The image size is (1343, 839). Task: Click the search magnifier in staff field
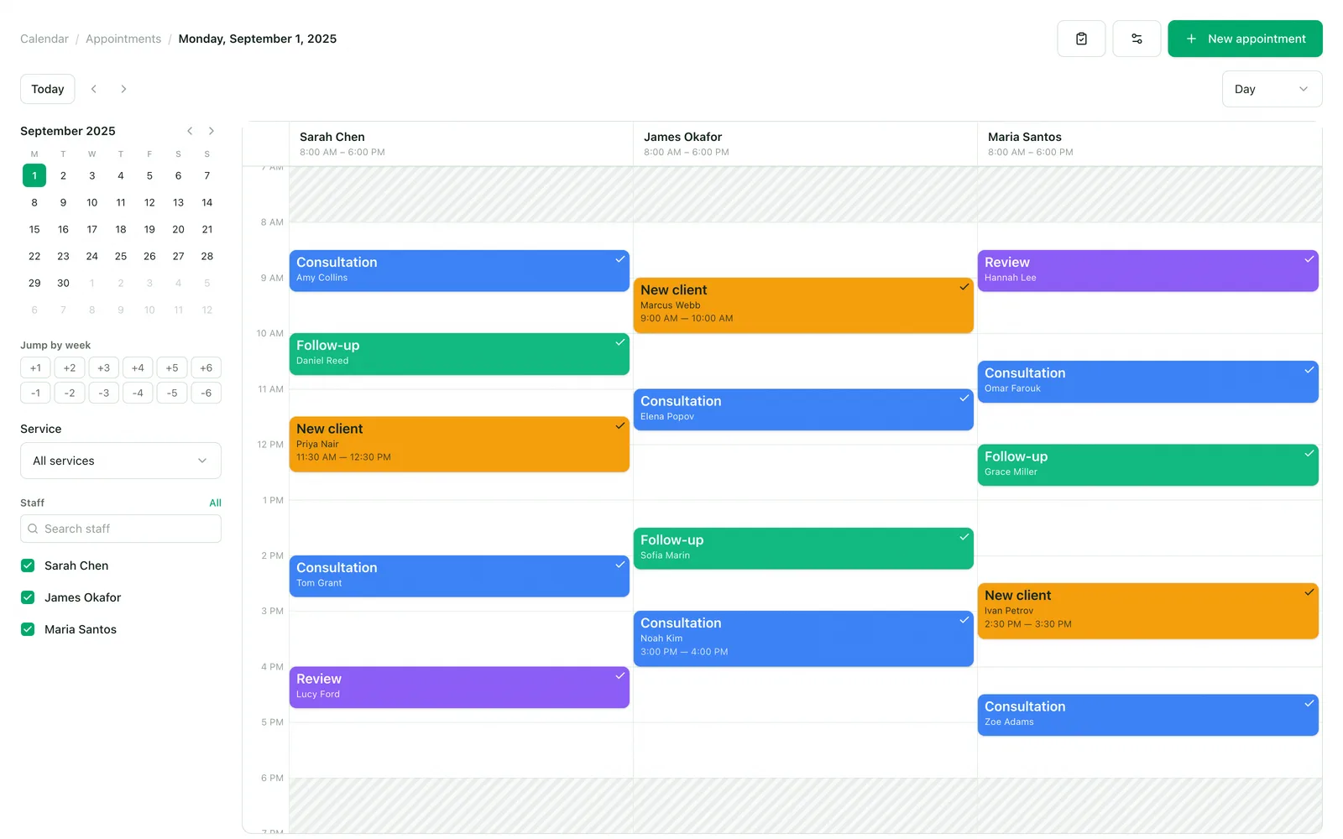pos(33,529)
